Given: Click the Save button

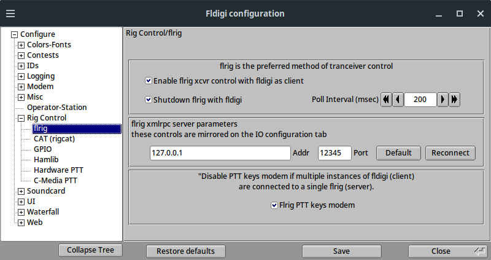Looking at the screenshot, I should point(341,251).
